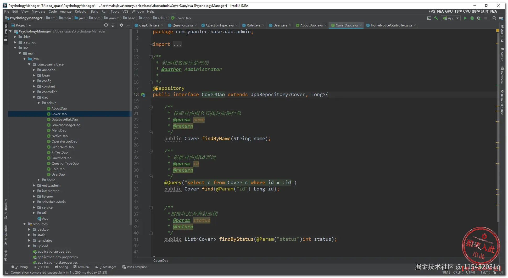Start debugging with the green bug icon
This screenshot has width=508, height=278.
[x=472, y=18]
